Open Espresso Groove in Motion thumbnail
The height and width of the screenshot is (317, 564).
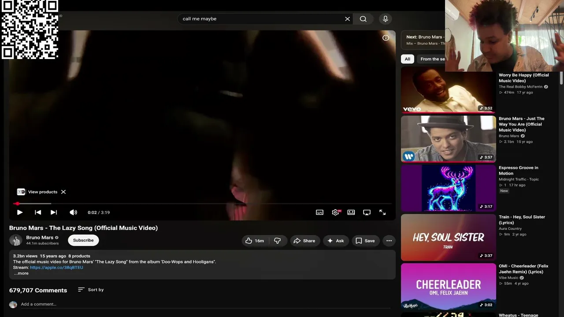coord(448,188)
